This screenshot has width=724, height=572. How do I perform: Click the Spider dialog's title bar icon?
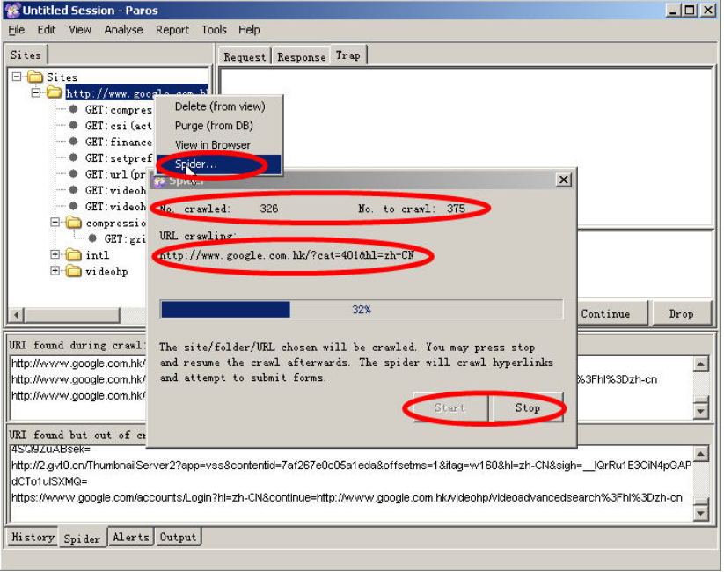pos(161,181)
